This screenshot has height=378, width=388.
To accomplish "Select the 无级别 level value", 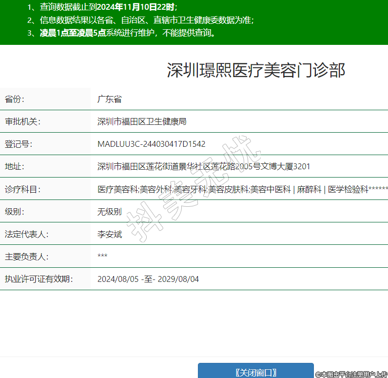I will (109, 212).
